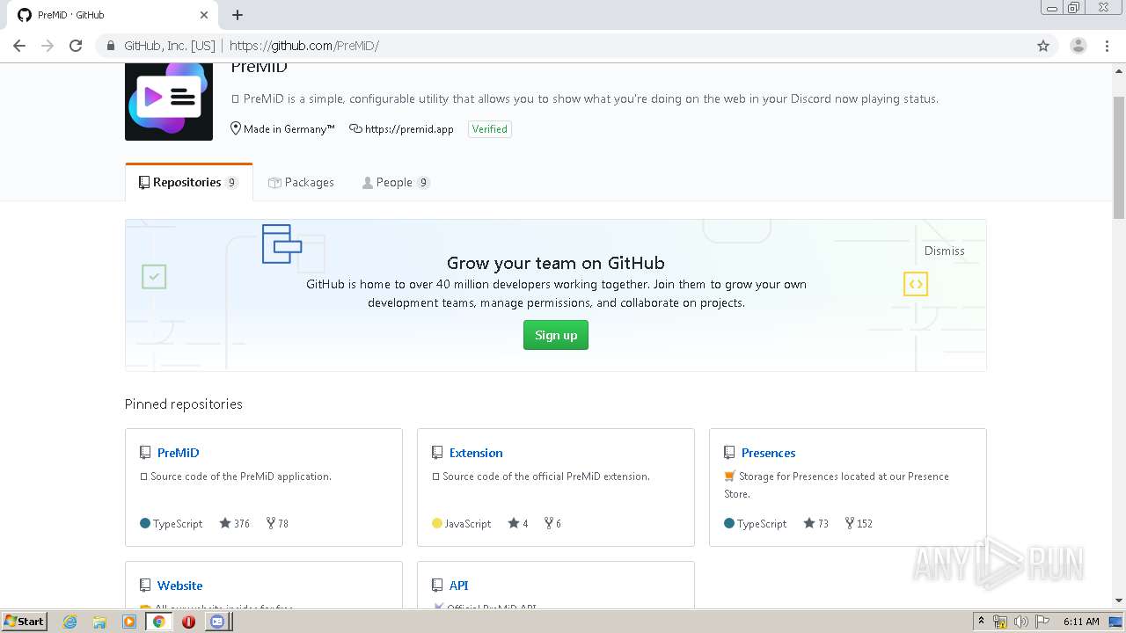Open Discord icon in the taskbar
Screen dimensions: 1126x633
[x=217, y=622]
